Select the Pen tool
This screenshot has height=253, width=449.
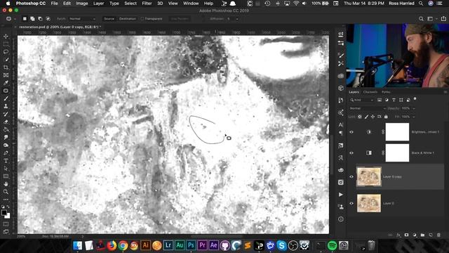tap(6, 153)
